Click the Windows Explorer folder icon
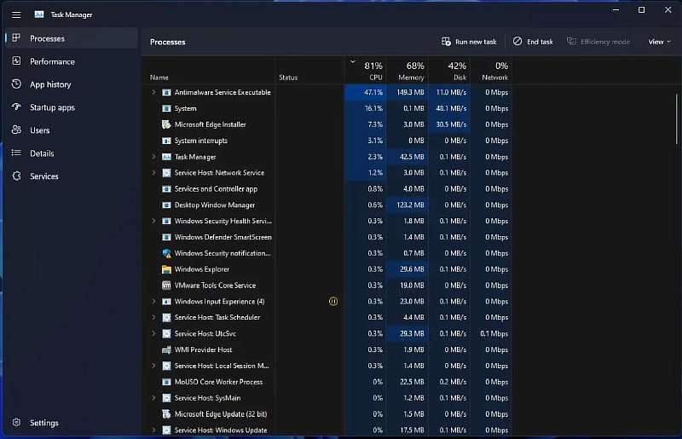This screenshot has height=439, width=682. point(166,269)
